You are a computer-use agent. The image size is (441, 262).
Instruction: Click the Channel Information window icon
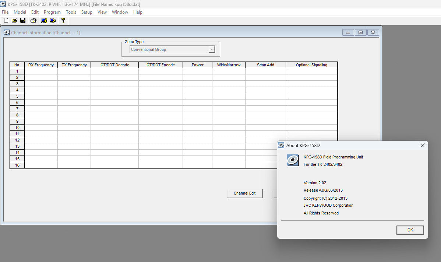coord(7,33)
